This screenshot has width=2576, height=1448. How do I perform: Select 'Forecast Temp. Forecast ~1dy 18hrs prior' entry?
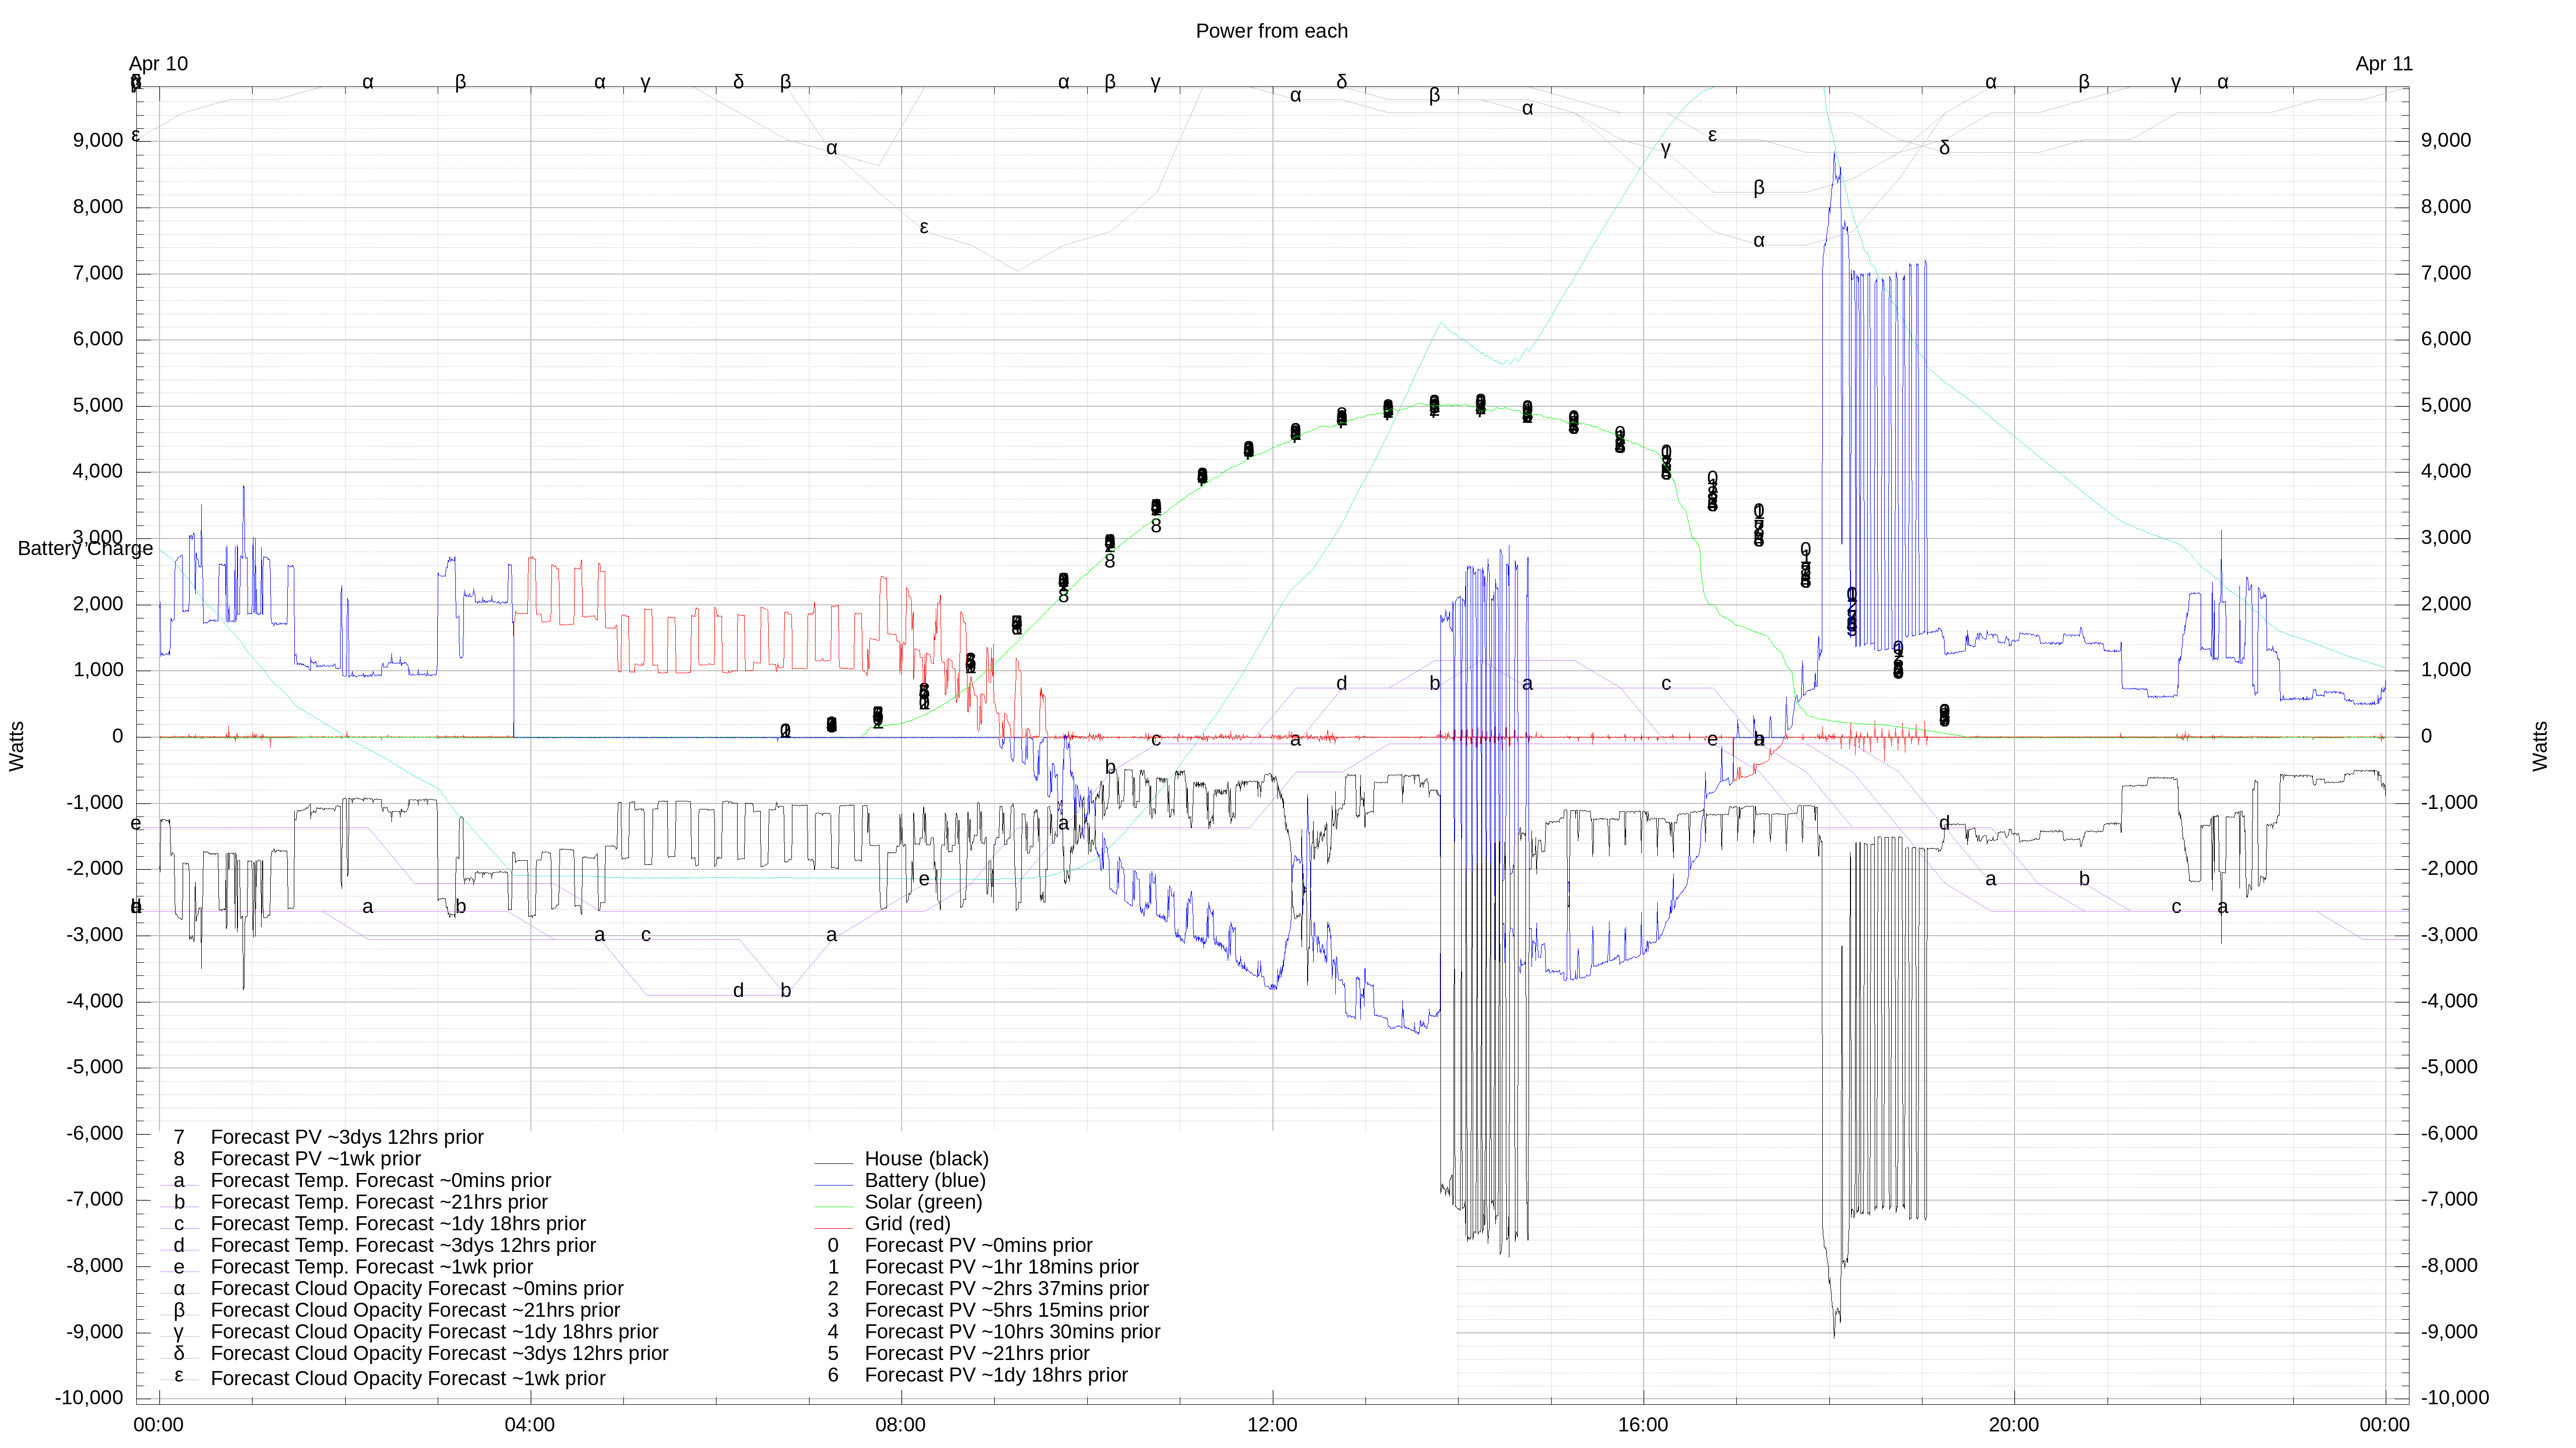pyautogui.click(x=398, y=1224)
